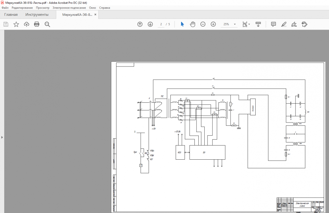329x213 pixels.
Task: Go to previous page
Action: (x=140, y=24)
